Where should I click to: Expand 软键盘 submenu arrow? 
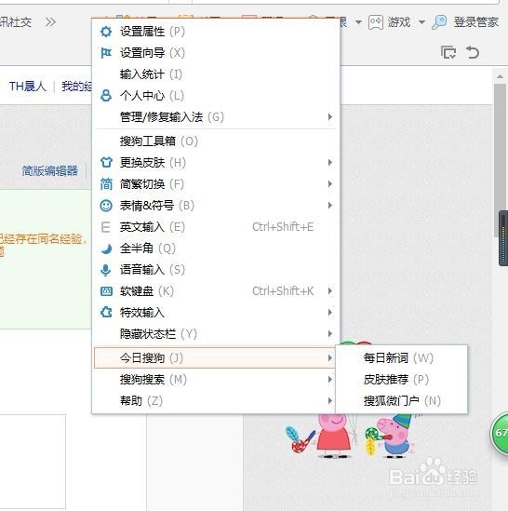click(x=329, y=291)
